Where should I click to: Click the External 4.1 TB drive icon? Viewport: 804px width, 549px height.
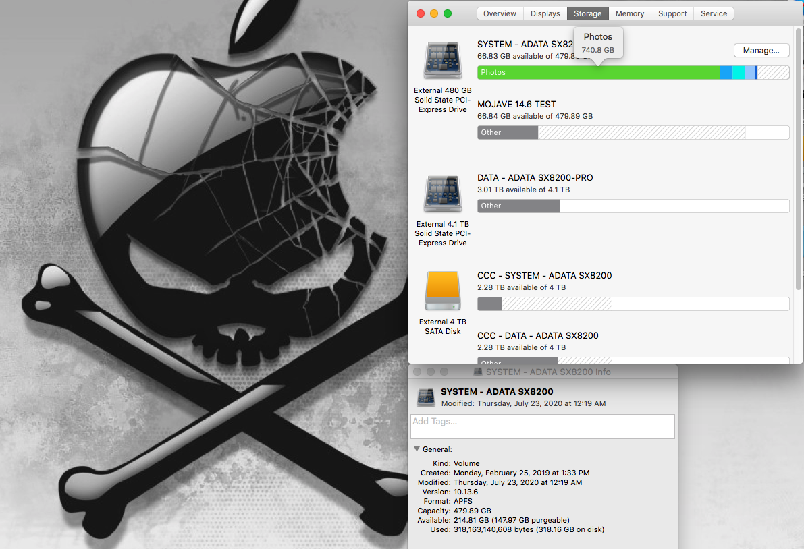pos(443,194)
